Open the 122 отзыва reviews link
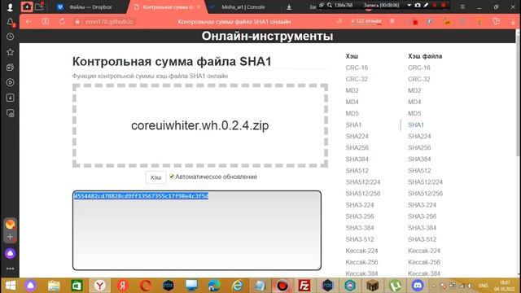The height and width of the screenshot is (293, 521). 366,21
